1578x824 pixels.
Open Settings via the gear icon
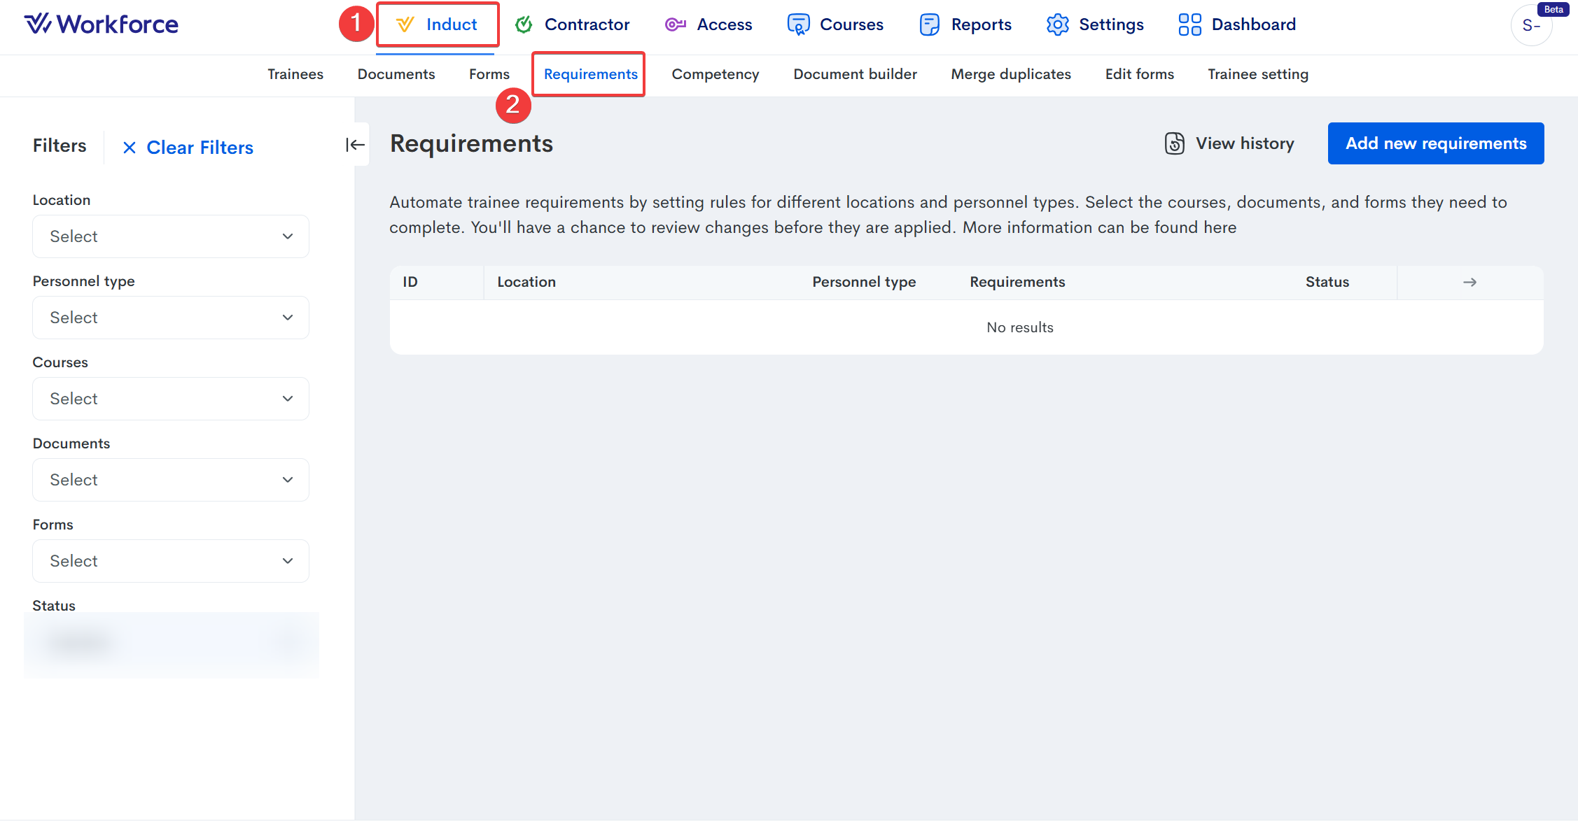(1057, 24)
